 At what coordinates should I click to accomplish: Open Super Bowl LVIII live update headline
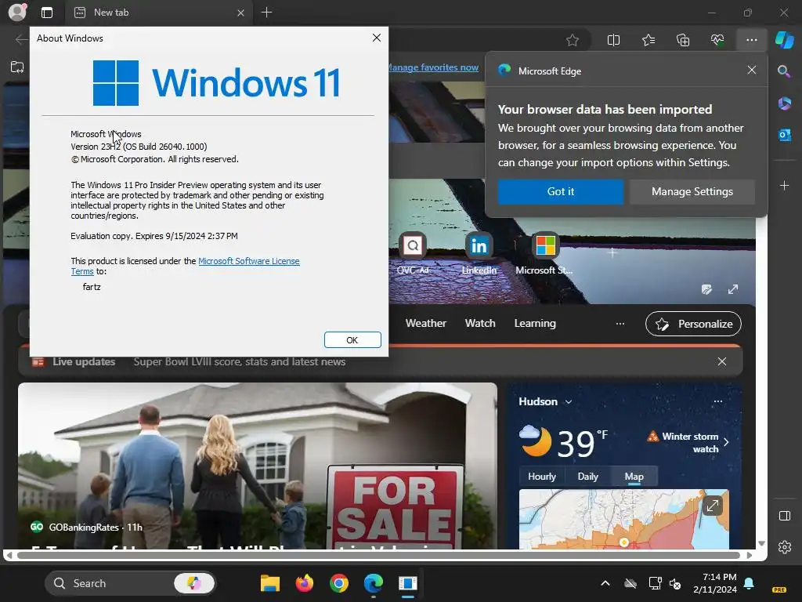(x=240, y=361)
